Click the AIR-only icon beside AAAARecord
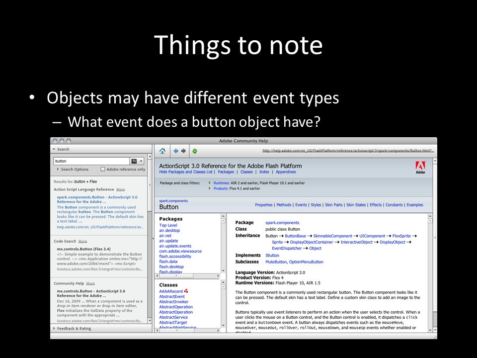 coord(186,291)
